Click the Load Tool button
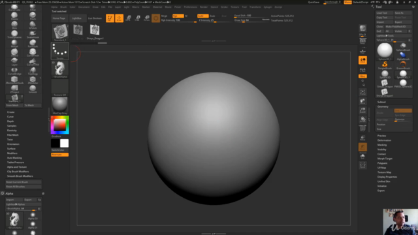Viewport: 418px width, 235px height. (x=385, y=13)
